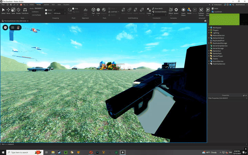Viewport: 248px width, 155px height.
Task: Click the Spawn location icon
Action: 176,10
